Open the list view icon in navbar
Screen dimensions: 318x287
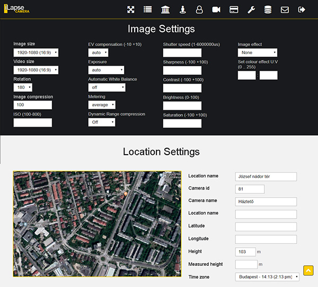pyautogui.click(x=148, y=10)
